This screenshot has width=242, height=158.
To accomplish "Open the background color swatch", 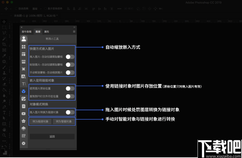I will click(x=6, y=153).
